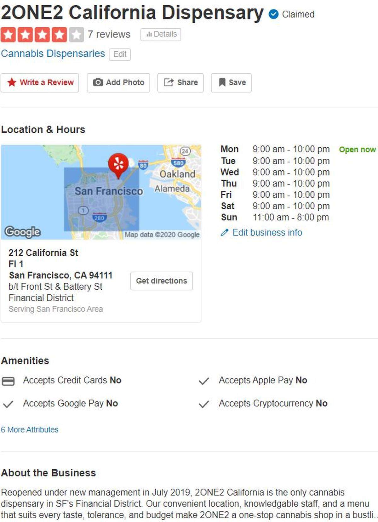Open the Write a Review button

(x=40, y=83)
